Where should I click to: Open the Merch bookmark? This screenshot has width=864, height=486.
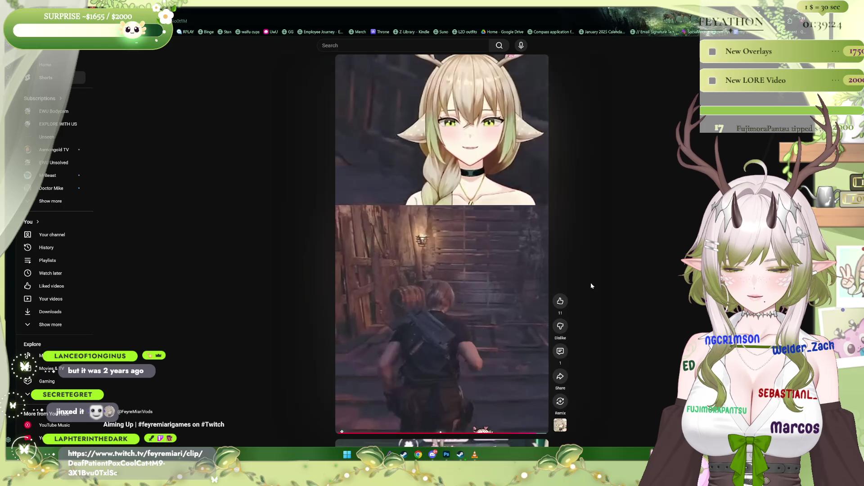(357, 32)
